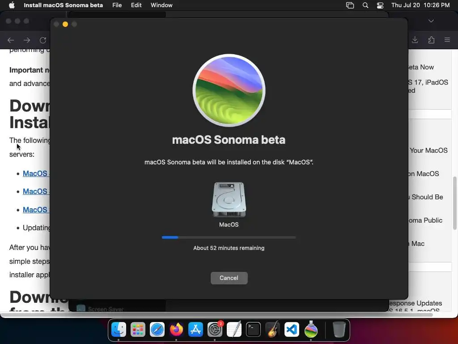Screen dimensions: 458x344
Task: Click the 'Updating' bullet in browser page
Action: (x=36, y=228)
